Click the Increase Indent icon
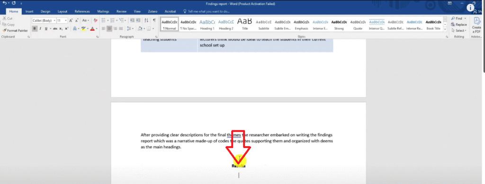The image size is (485, 184). [138, 20]
